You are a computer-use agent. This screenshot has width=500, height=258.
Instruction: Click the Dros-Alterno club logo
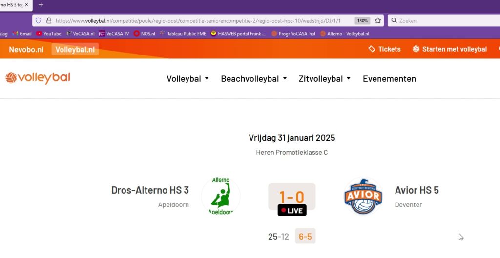point(220,196)
